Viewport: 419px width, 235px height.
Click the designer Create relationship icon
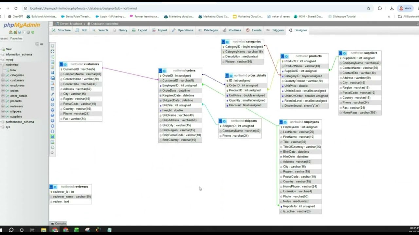(x=52, y=94)
